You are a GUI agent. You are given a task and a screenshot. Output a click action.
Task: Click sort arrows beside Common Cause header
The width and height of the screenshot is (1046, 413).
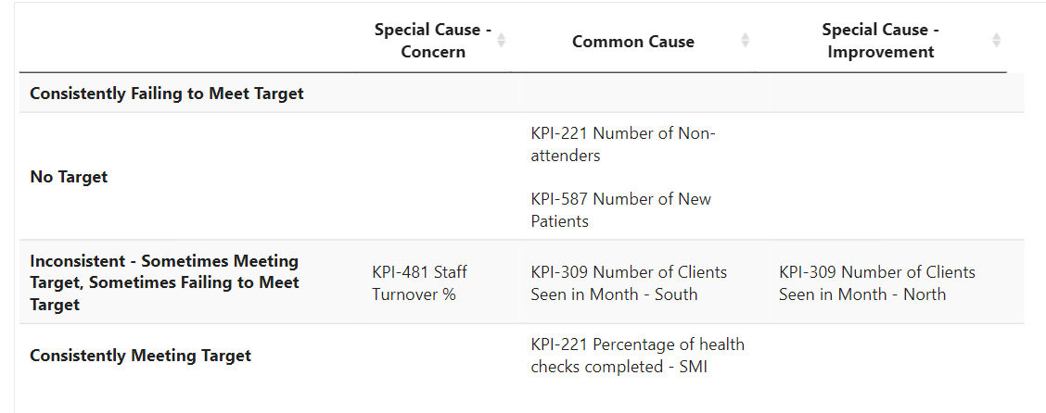pyautogui.click(x=746, y=41)
